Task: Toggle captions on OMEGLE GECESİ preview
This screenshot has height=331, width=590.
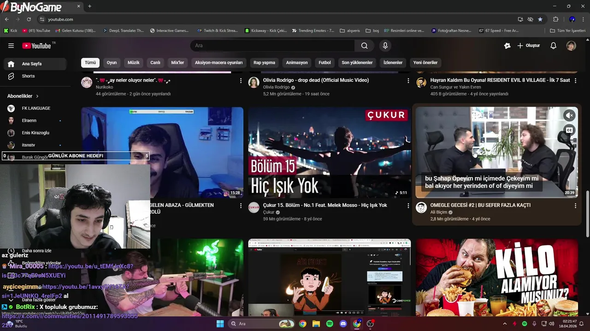Action: coord(570,130)
